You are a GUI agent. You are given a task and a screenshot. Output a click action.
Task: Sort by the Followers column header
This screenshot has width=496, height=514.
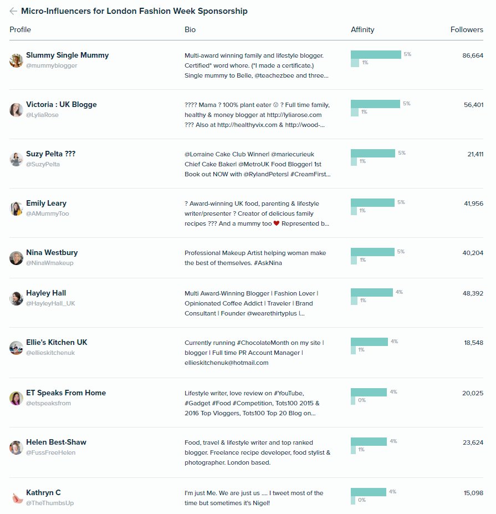[x=467, y=29]
